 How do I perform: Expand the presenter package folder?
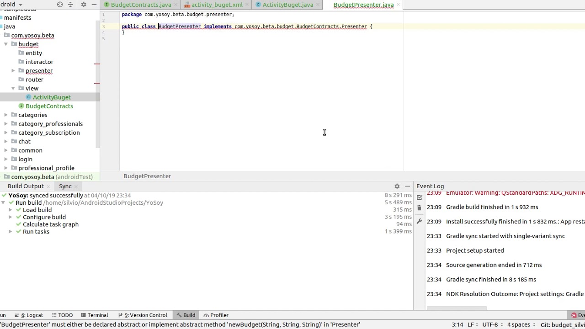click(13, 71)
